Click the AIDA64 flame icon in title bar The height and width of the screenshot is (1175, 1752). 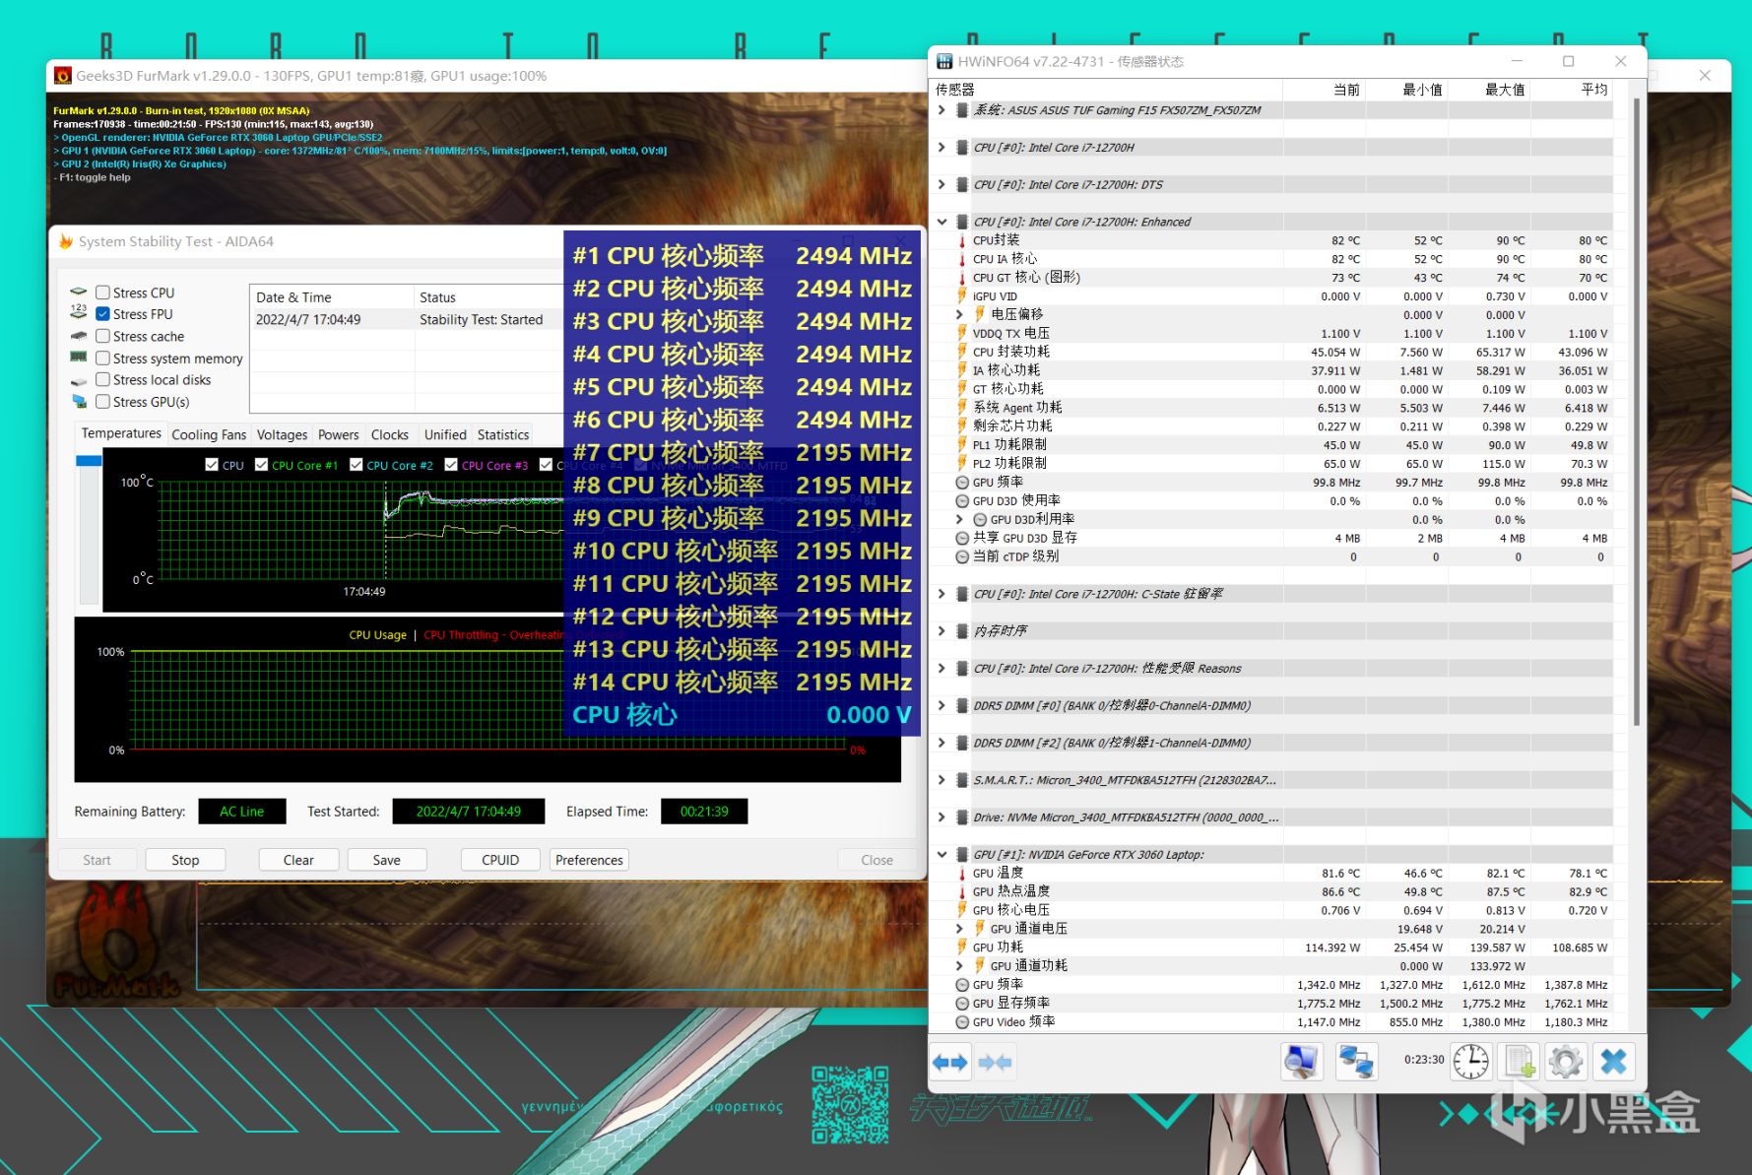pos(65,241)
